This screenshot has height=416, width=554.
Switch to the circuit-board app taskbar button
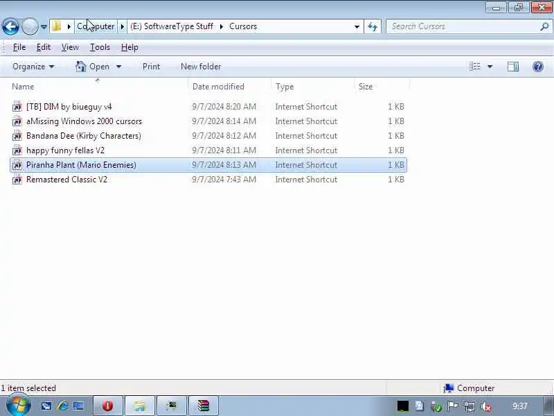click(x=172, y=406)
